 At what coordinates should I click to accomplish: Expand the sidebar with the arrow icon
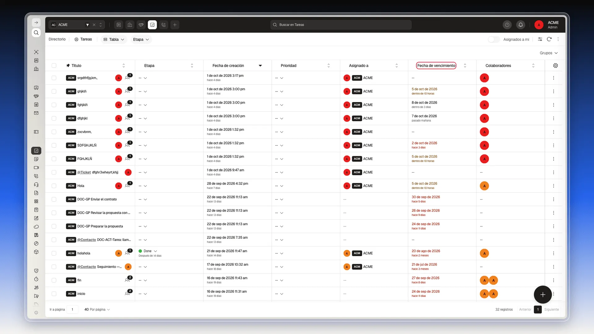(x=36, y=23)
